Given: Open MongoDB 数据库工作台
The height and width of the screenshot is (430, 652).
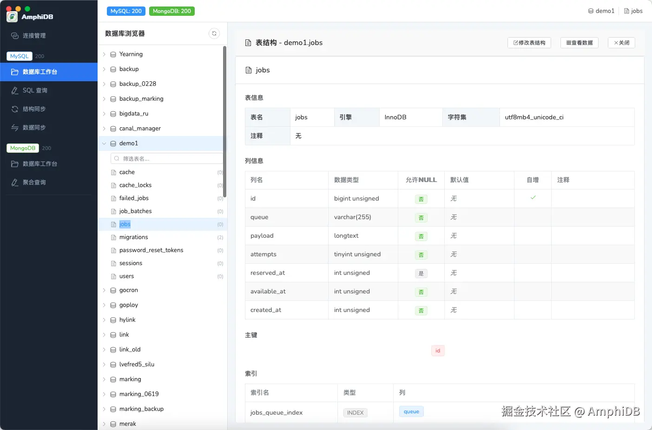Looking at the screenshot, I should click(x=49, y=164).
